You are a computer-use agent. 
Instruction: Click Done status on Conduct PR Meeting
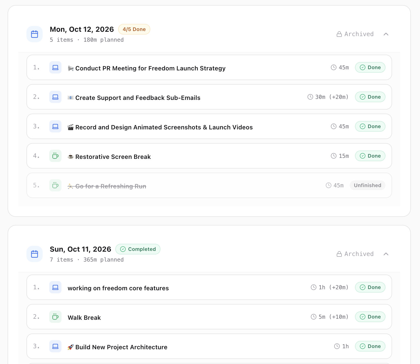370,67
